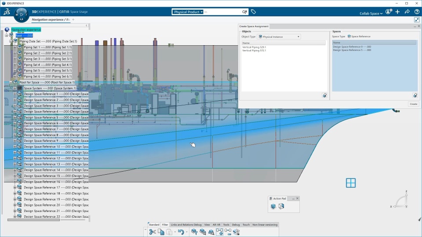Click the Paste icon in Standard toolbar
The width and height of the screenshot is (422, 237).
point(169,232)
